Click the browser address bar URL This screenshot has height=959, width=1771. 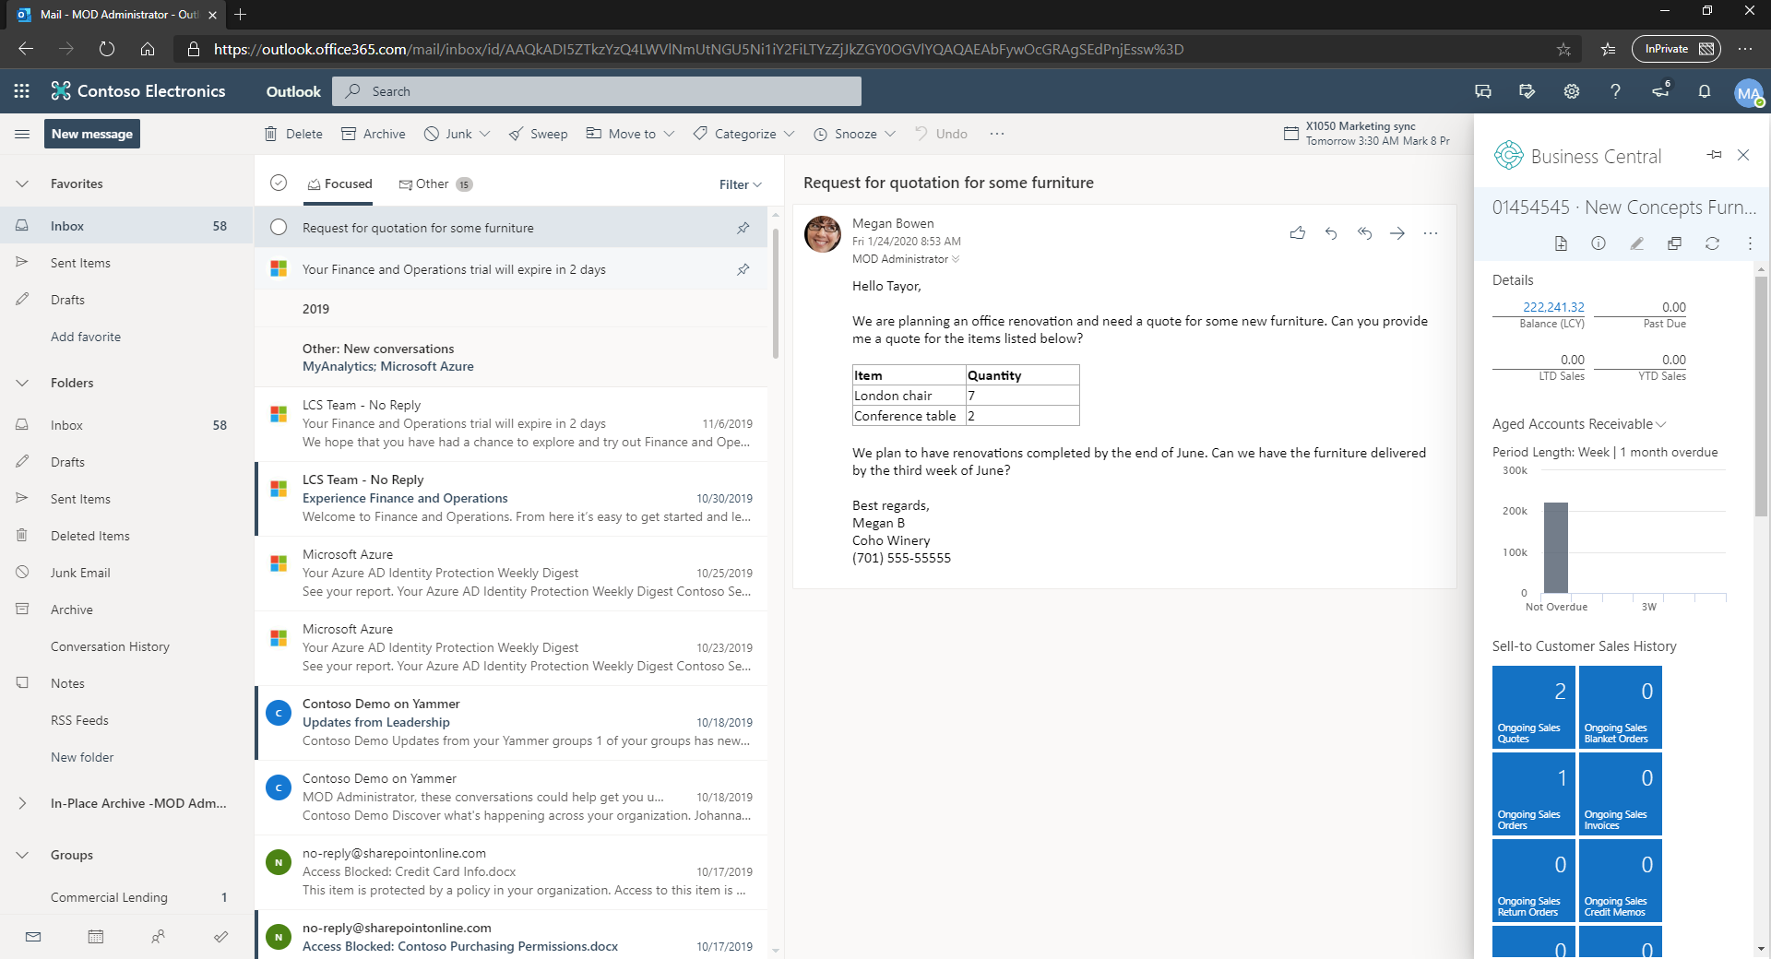(x=698, y=49)
